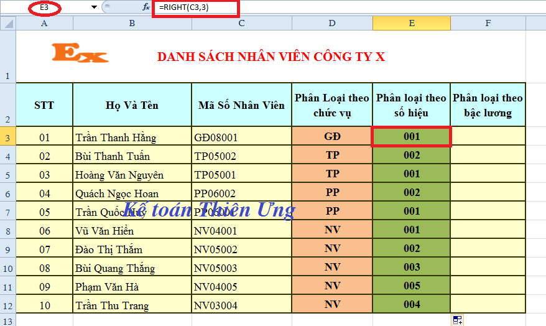Select row 12 header
The height and width of the screenshot is (326, 546).
(7, 304)
